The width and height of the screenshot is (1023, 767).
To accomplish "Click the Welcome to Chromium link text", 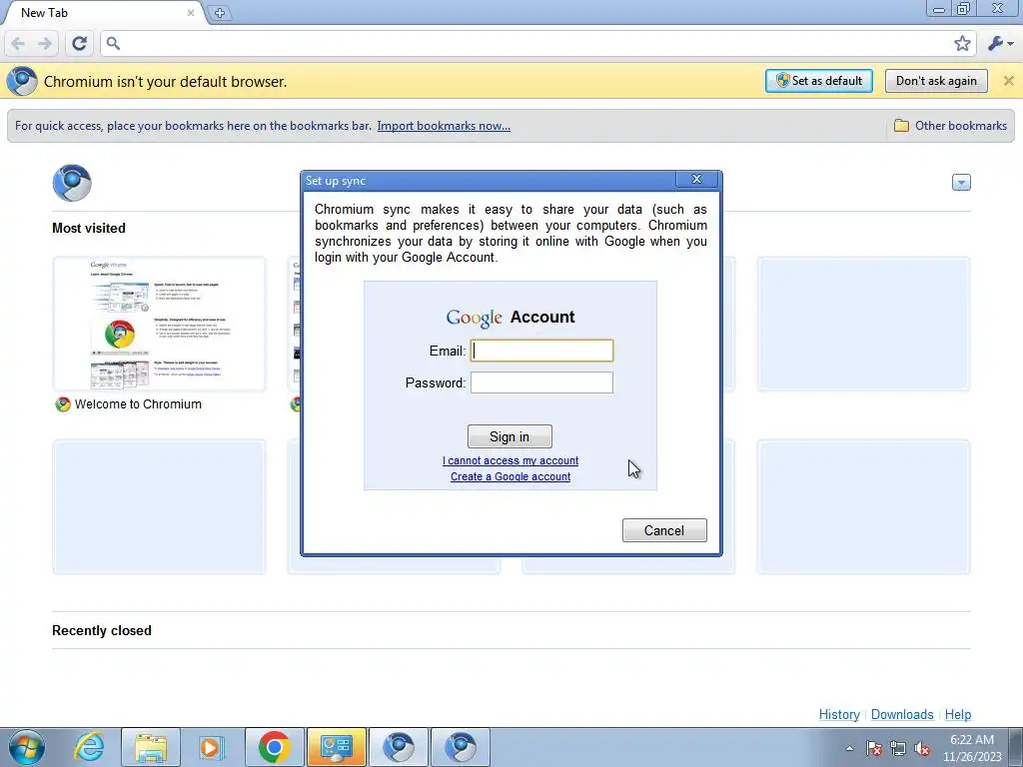I will coord(138,404).
